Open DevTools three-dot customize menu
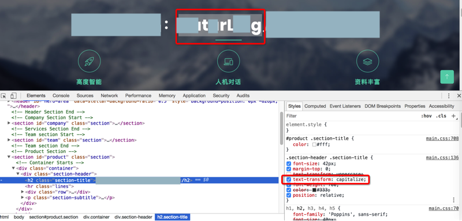Screen dimensions: 462x221 click(449, 96)
